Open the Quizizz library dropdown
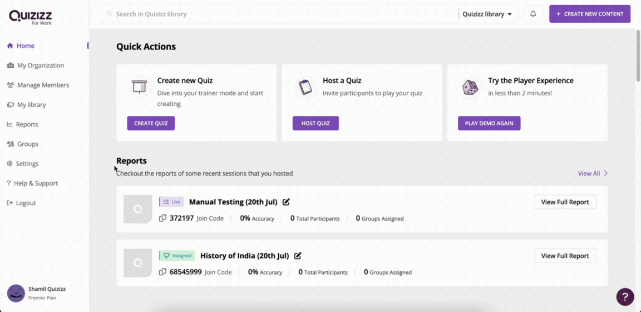Viewport: 641px width, 312px height. click(x=487, y=14)
